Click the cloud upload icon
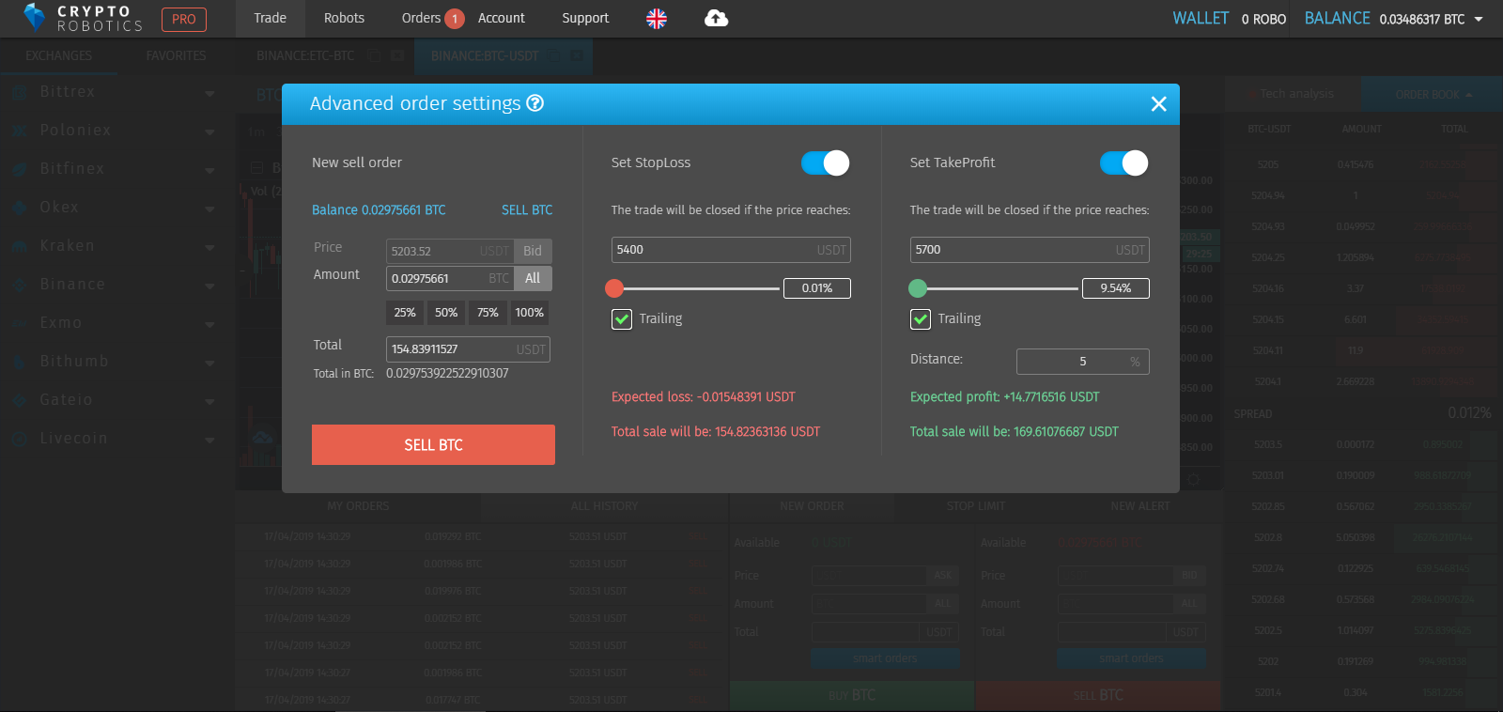 coord(716,18)
